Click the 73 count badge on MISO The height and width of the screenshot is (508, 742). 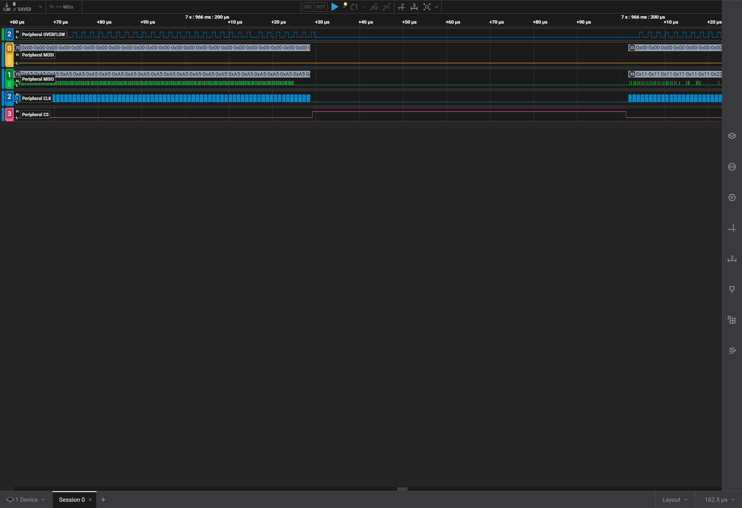point(18,74)
